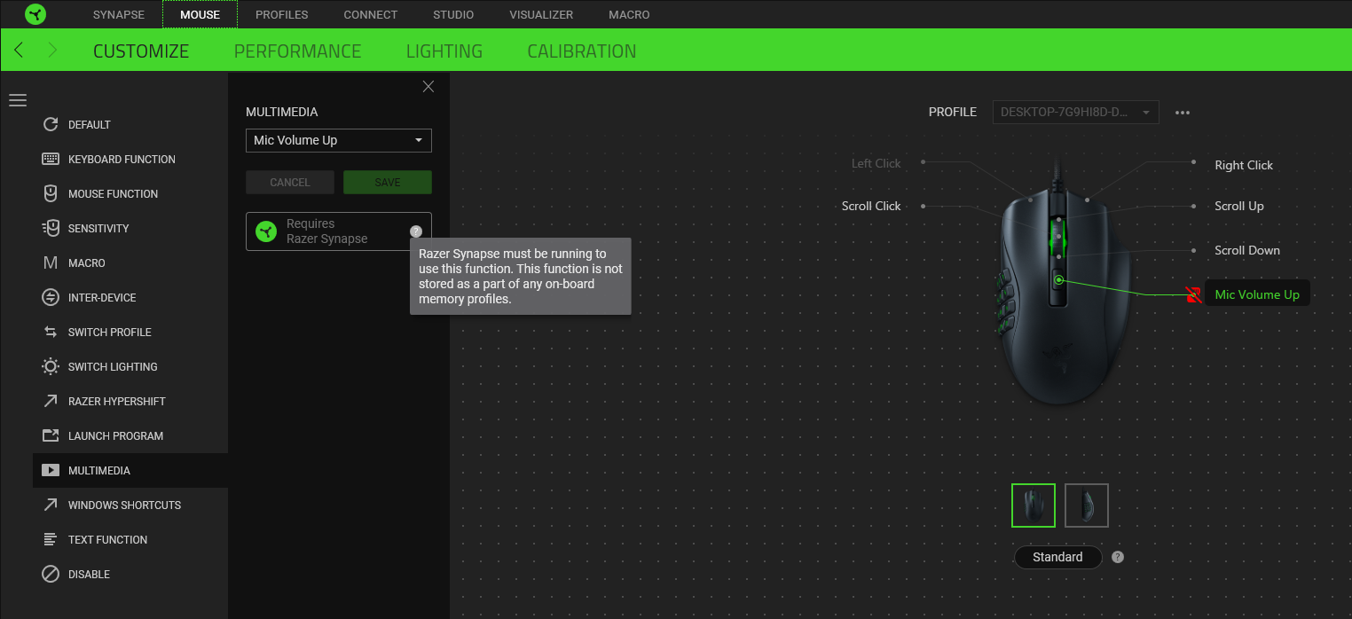Open the three-dot profile options menu
Screen dimensions: 1352x619
[1182, 113]
